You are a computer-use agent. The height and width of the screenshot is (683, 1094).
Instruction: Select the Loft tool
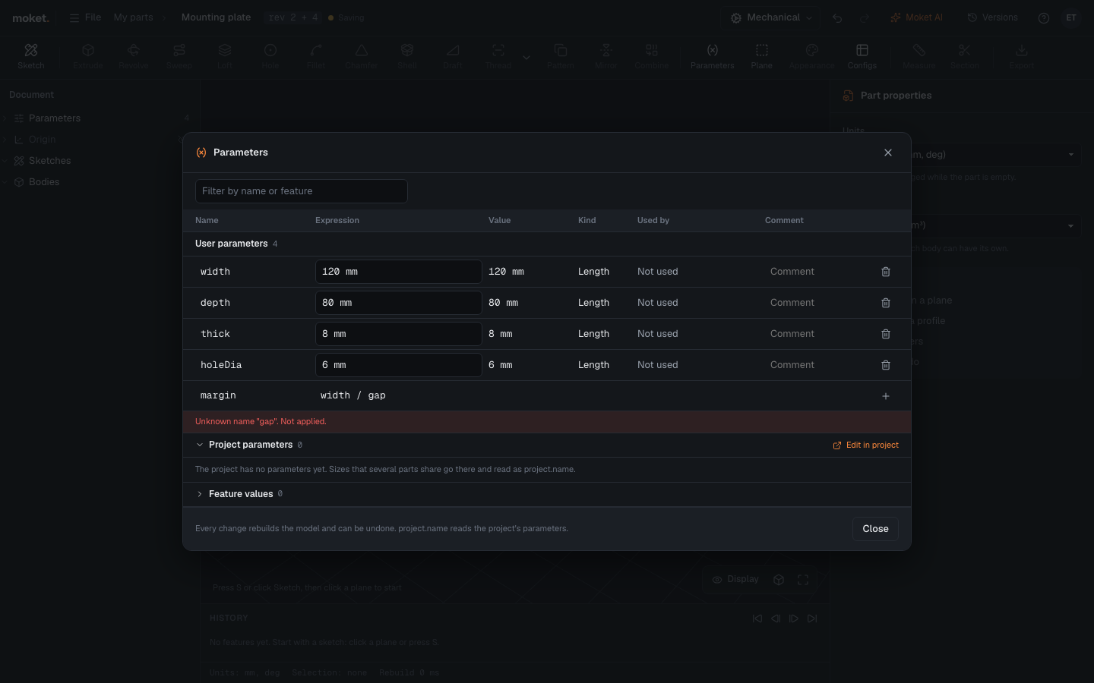(225, 56)
